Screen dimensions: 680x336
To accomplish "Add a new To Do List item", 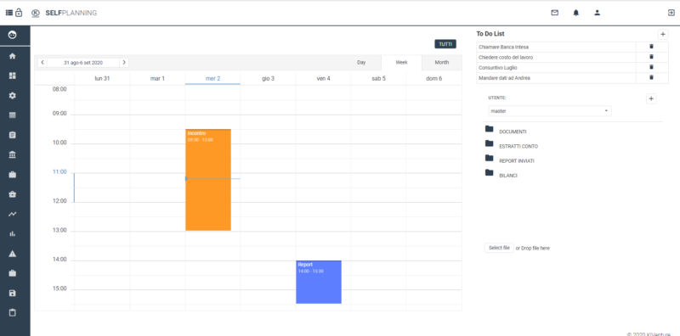I will [663, 34].
